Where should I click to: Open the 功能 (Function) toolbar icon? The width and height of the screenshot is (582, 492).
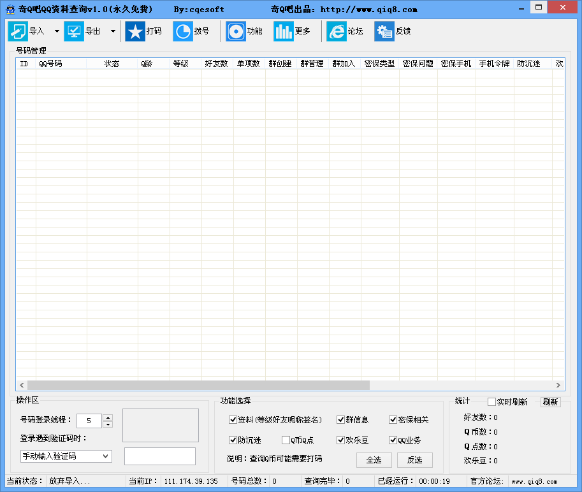point(236,31)
